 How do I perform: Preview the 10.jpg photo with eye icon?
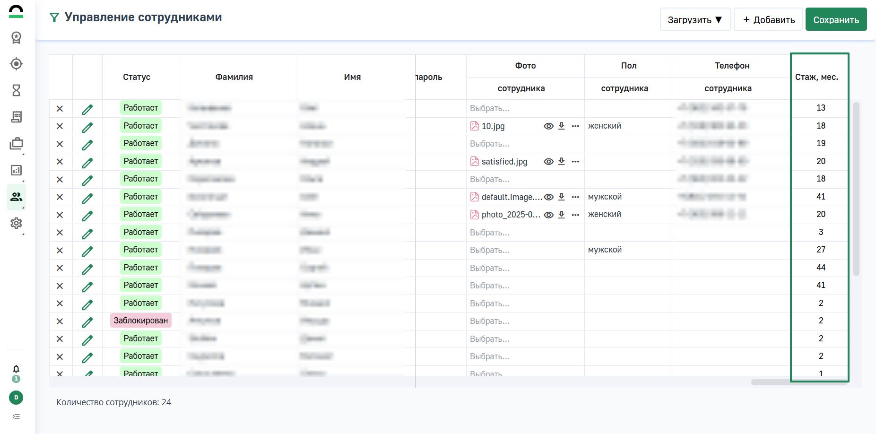pyautogui.click(x=548, y=126)
